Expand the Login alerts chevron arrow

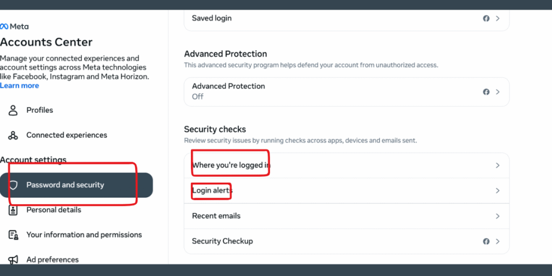click(498, 191)
